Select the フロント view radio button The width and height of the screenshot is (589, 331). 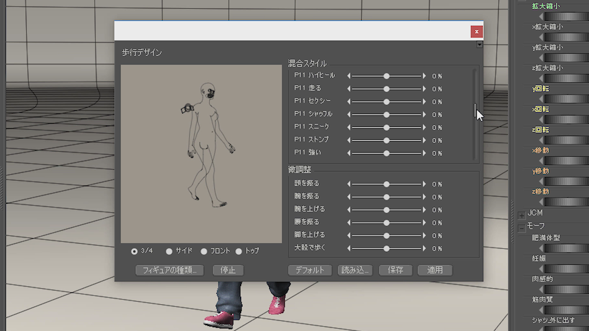[x=204, y=251]
